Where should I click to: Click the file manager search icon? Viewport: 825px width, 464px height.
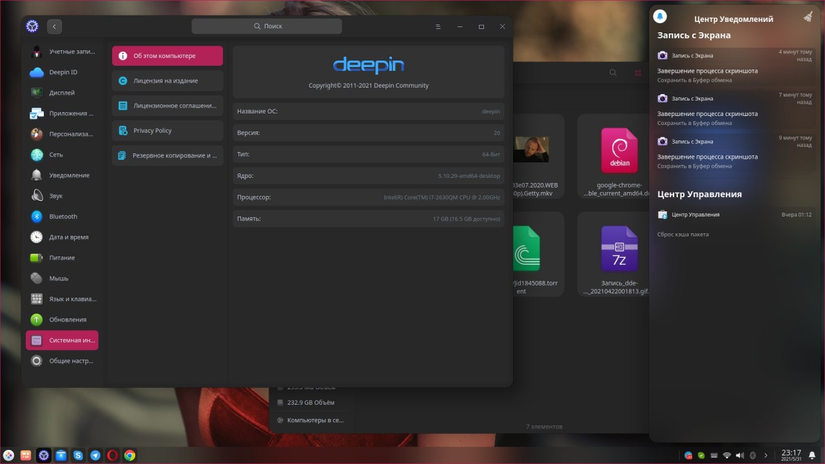(613, 73)
